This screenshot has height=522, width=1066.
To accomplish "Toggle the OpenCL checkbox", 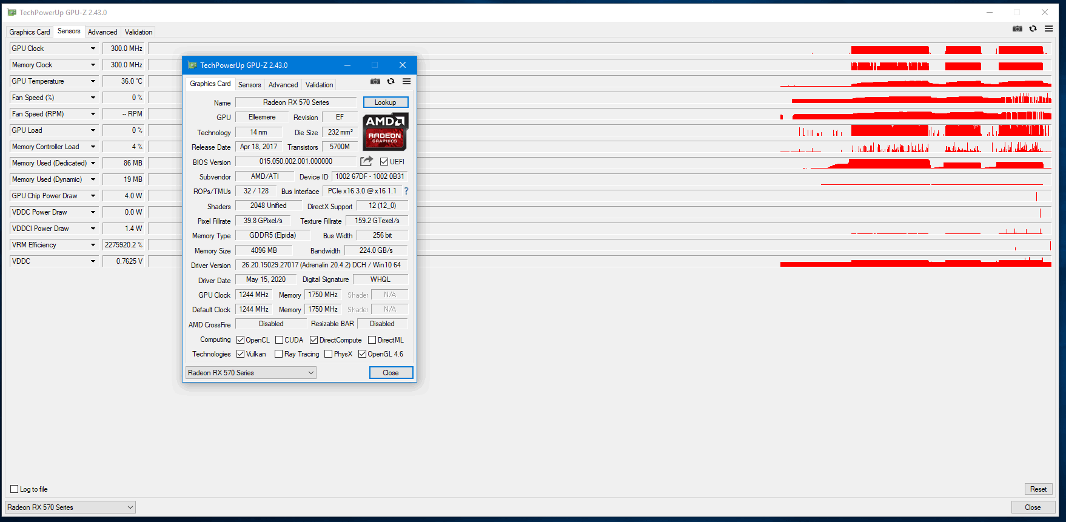I will coord(240,340).
